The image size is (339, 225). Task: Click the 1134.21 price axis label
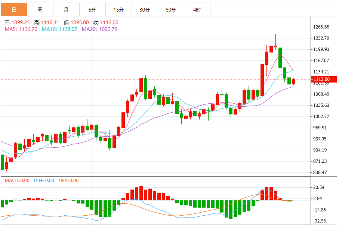point(321,72)
